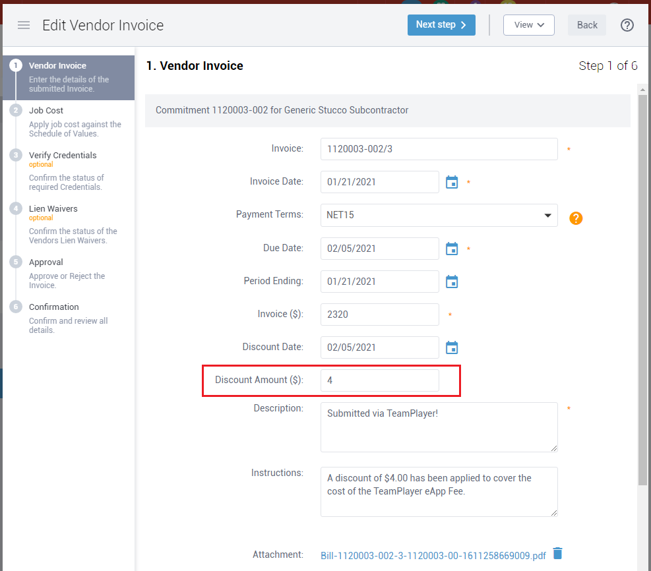Viewport: 651px width, 571px height.
Task: Open the View dropdown menu
Action: pos(528,25)
